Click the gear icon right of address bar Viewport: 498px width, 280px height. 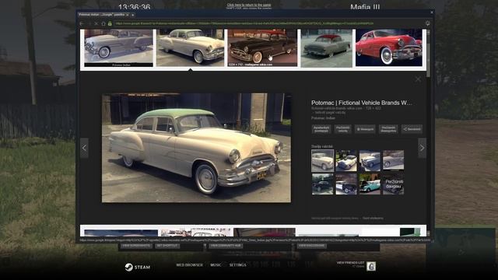[427, 23]
